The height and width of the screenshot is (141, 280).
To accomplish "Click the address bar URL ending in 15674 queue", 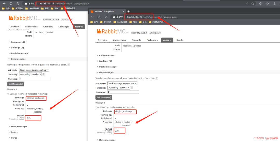I will pyautogui.click(x=152, y=17).
